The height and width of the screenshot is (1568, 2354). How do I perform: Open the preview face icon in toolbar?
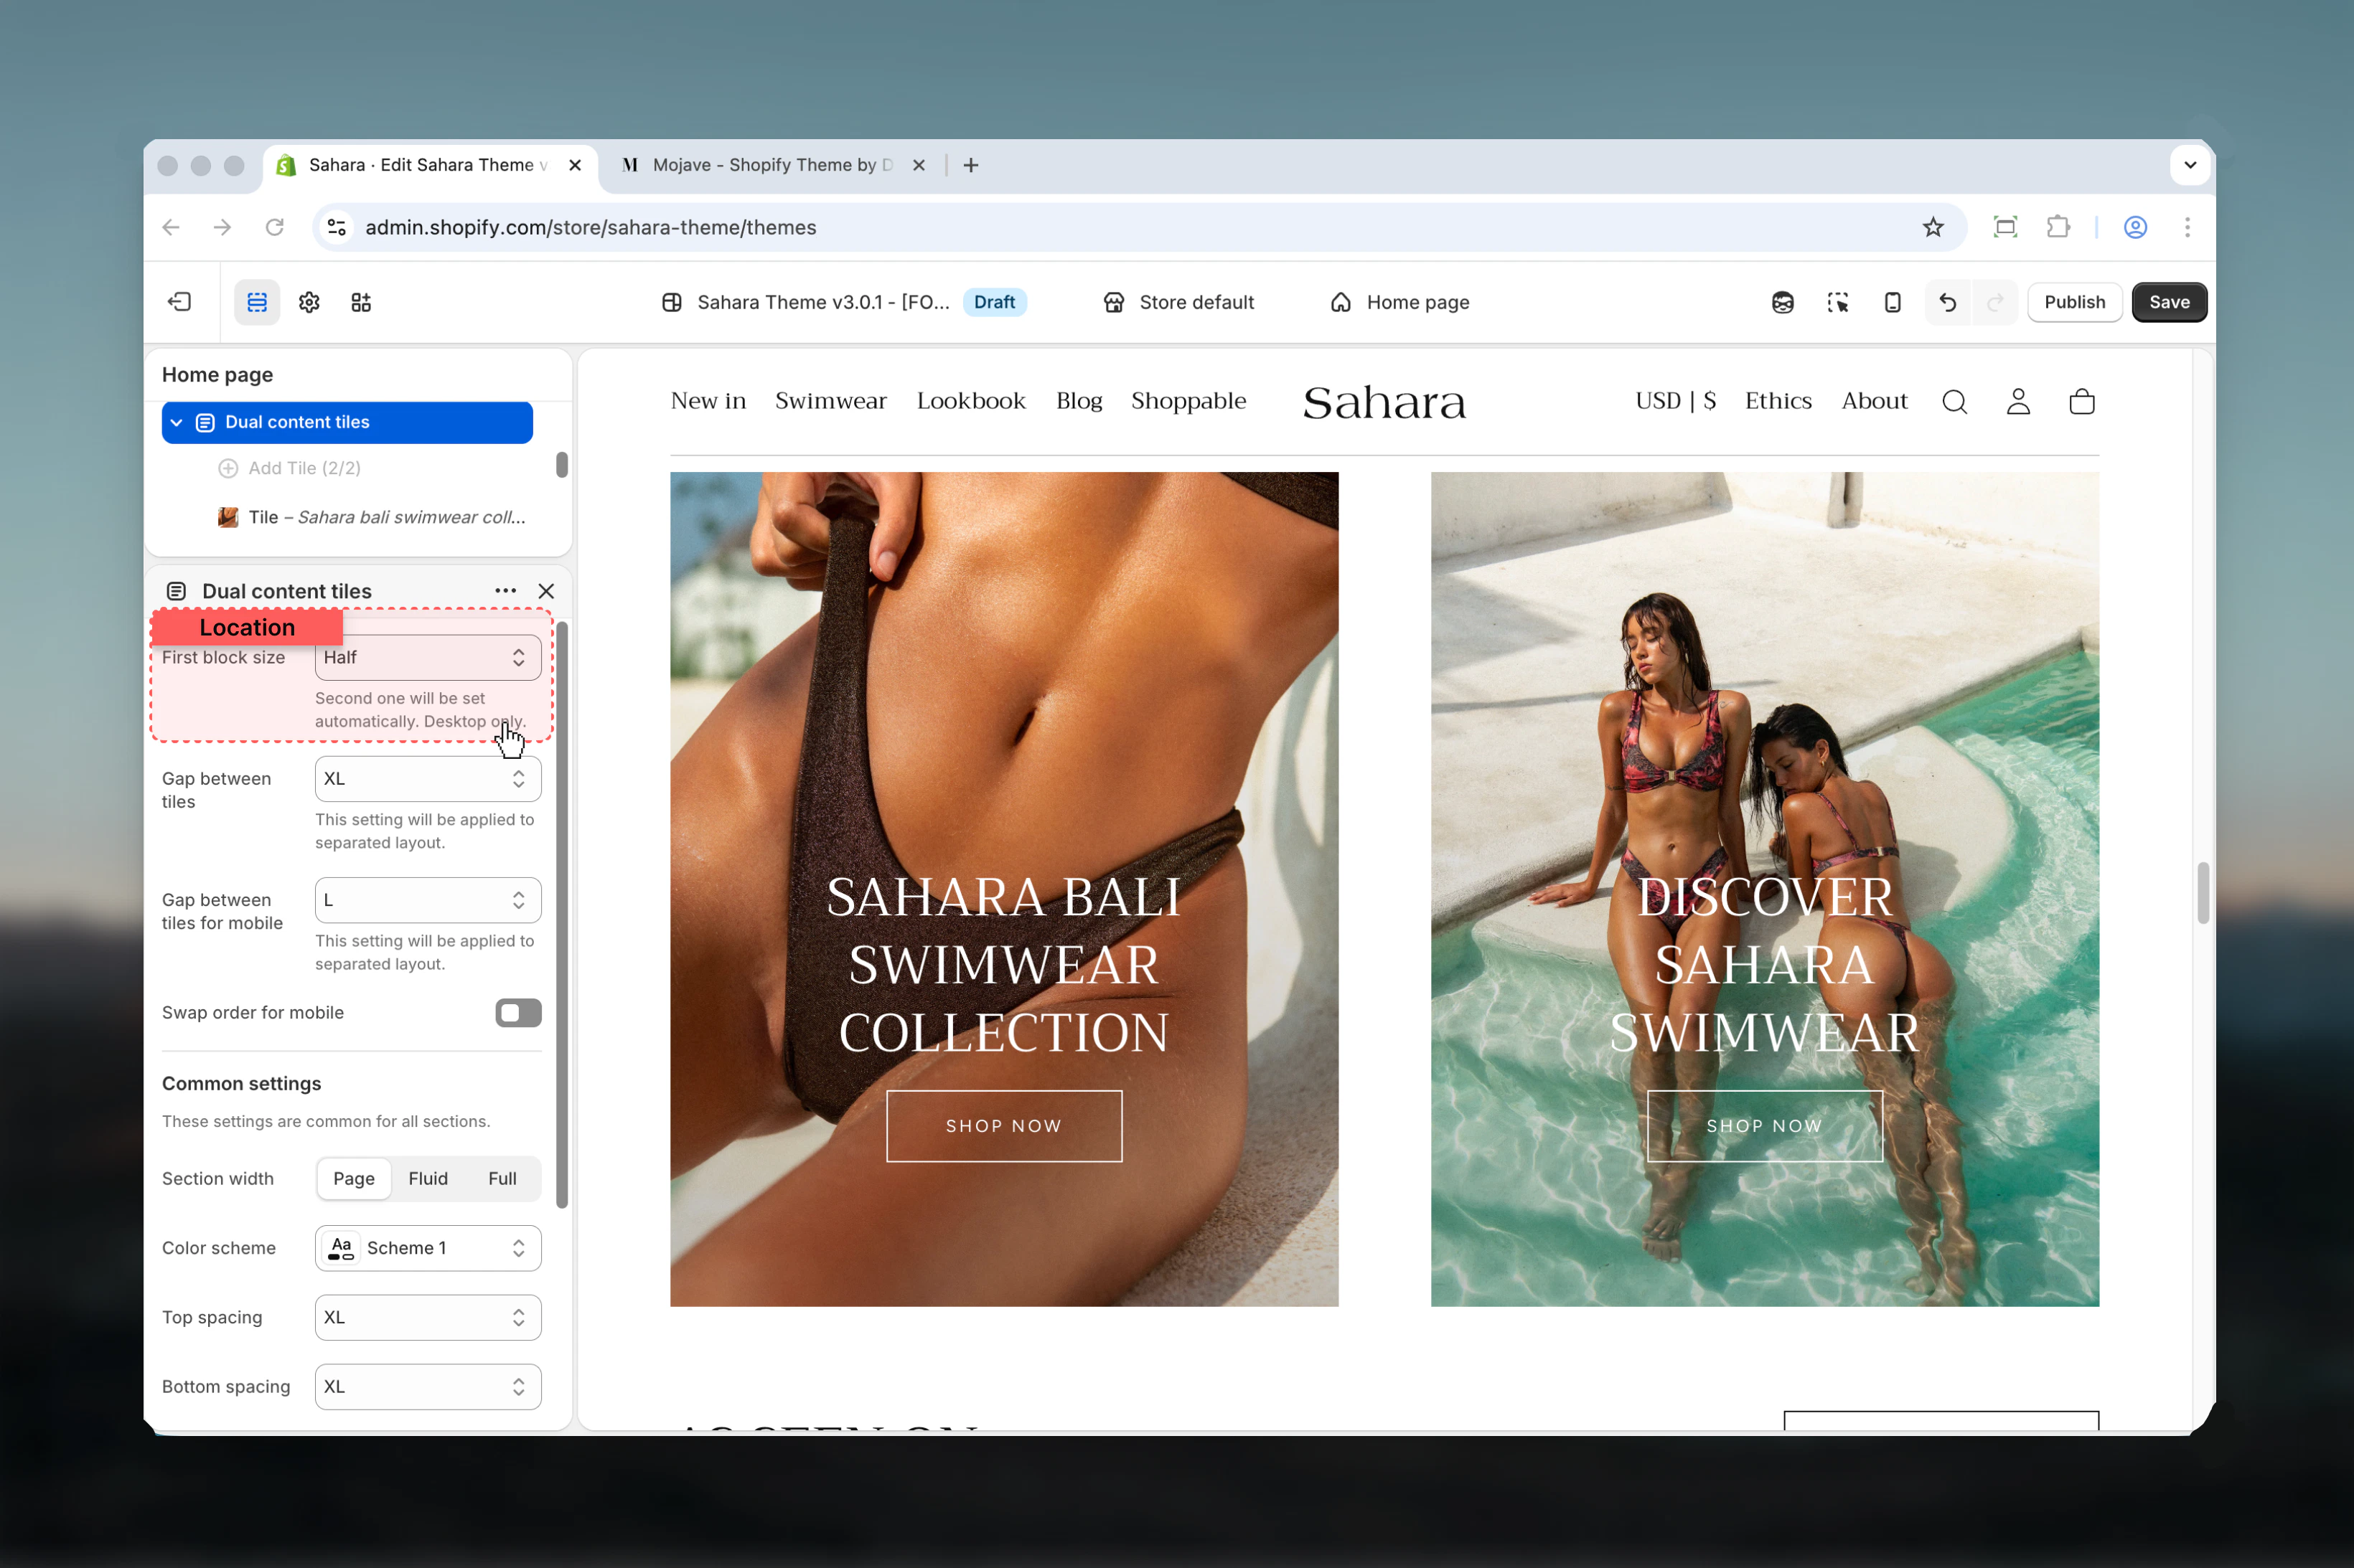click(x=1783, y=302)
